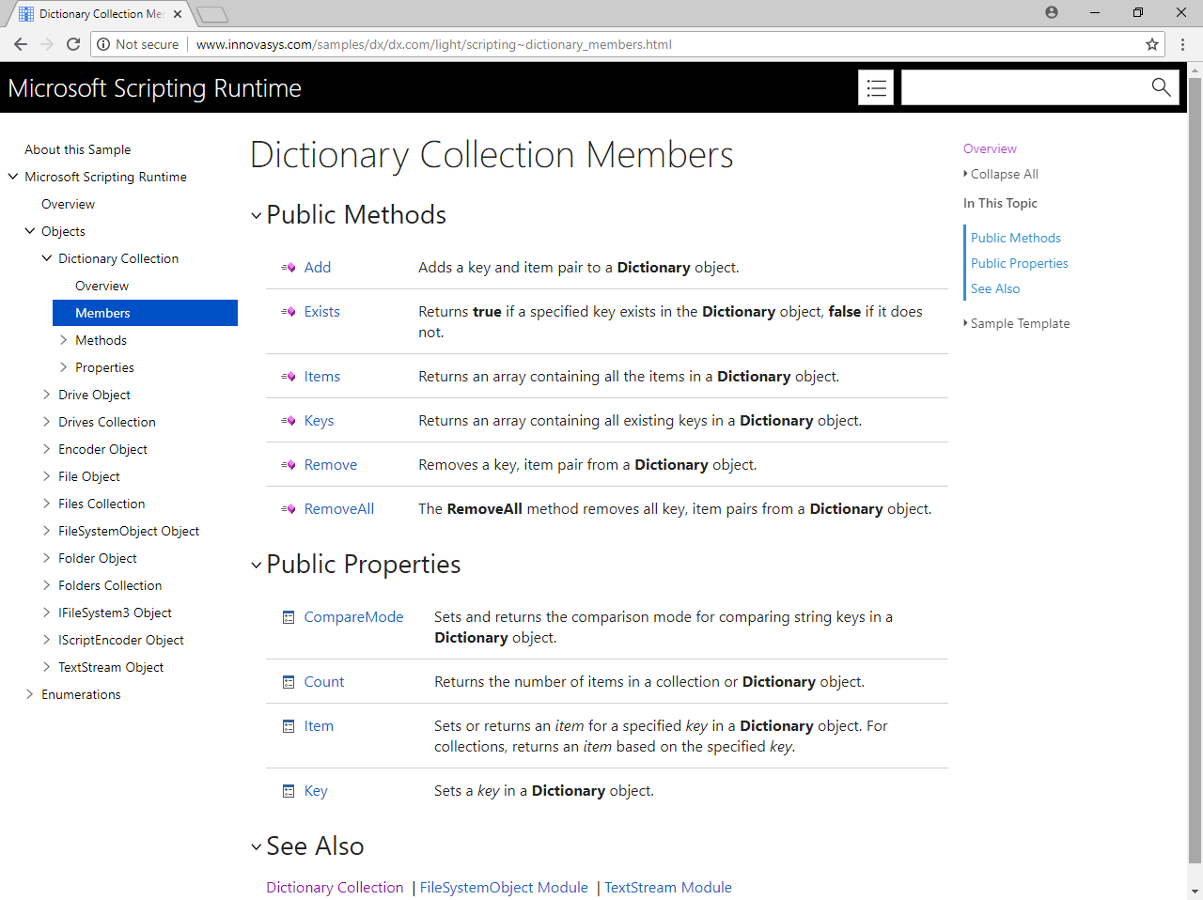This screenshot has width=1203, height=900.
Task: Open the Exists method link
Action: tap(322, 312)
